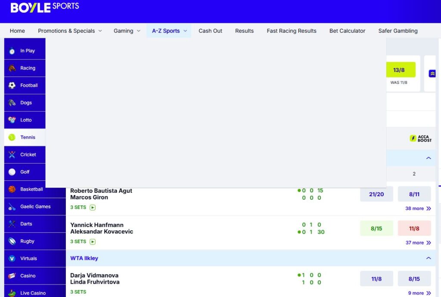Open Football in sidebar
This screenshot has height=297, width=441.
(x=25, y=85)
